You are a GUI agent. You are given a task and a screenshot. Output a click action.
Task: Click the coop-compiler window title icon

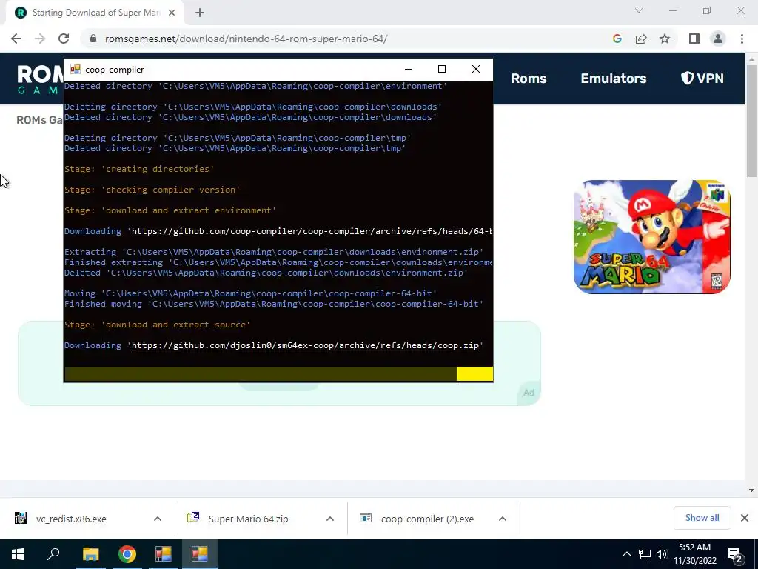[x=75, y=69]
